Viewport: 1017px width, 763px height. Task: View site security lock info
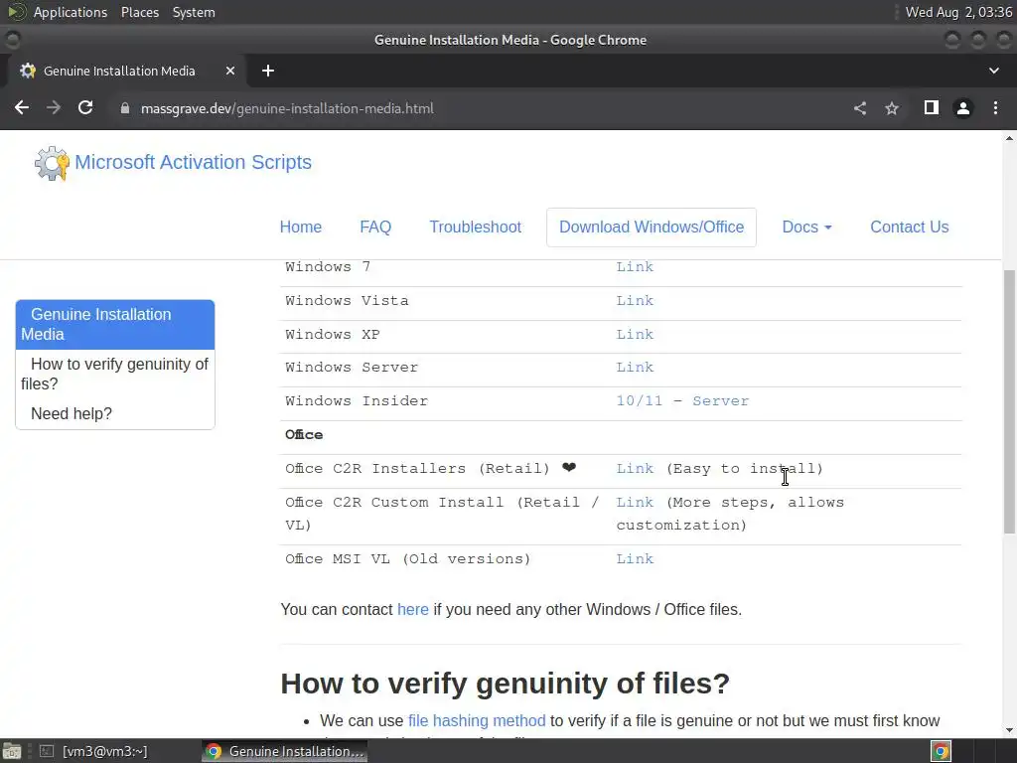pyautogui.click(x=125, y=108)
